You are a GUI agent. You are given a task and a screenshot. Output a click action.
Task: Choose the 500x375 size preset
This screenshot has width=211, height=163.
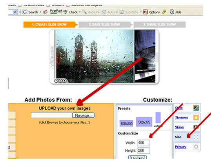click(x=144, y=122)
